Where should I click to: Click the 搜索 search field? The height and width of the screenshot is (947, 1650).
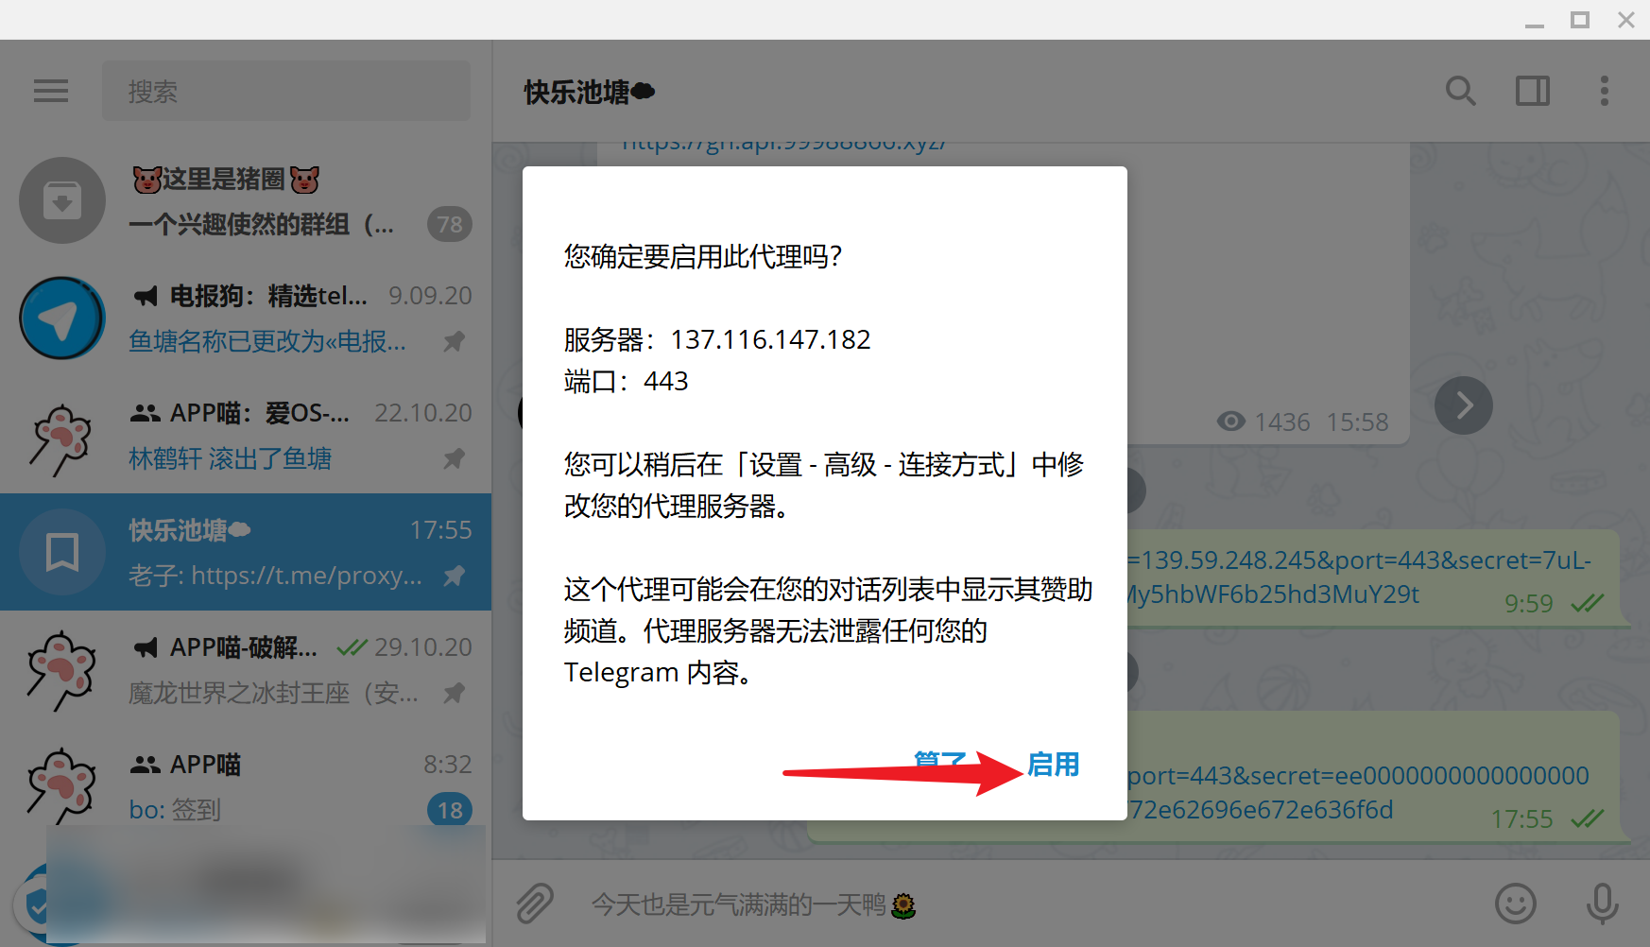click(286, 91)
